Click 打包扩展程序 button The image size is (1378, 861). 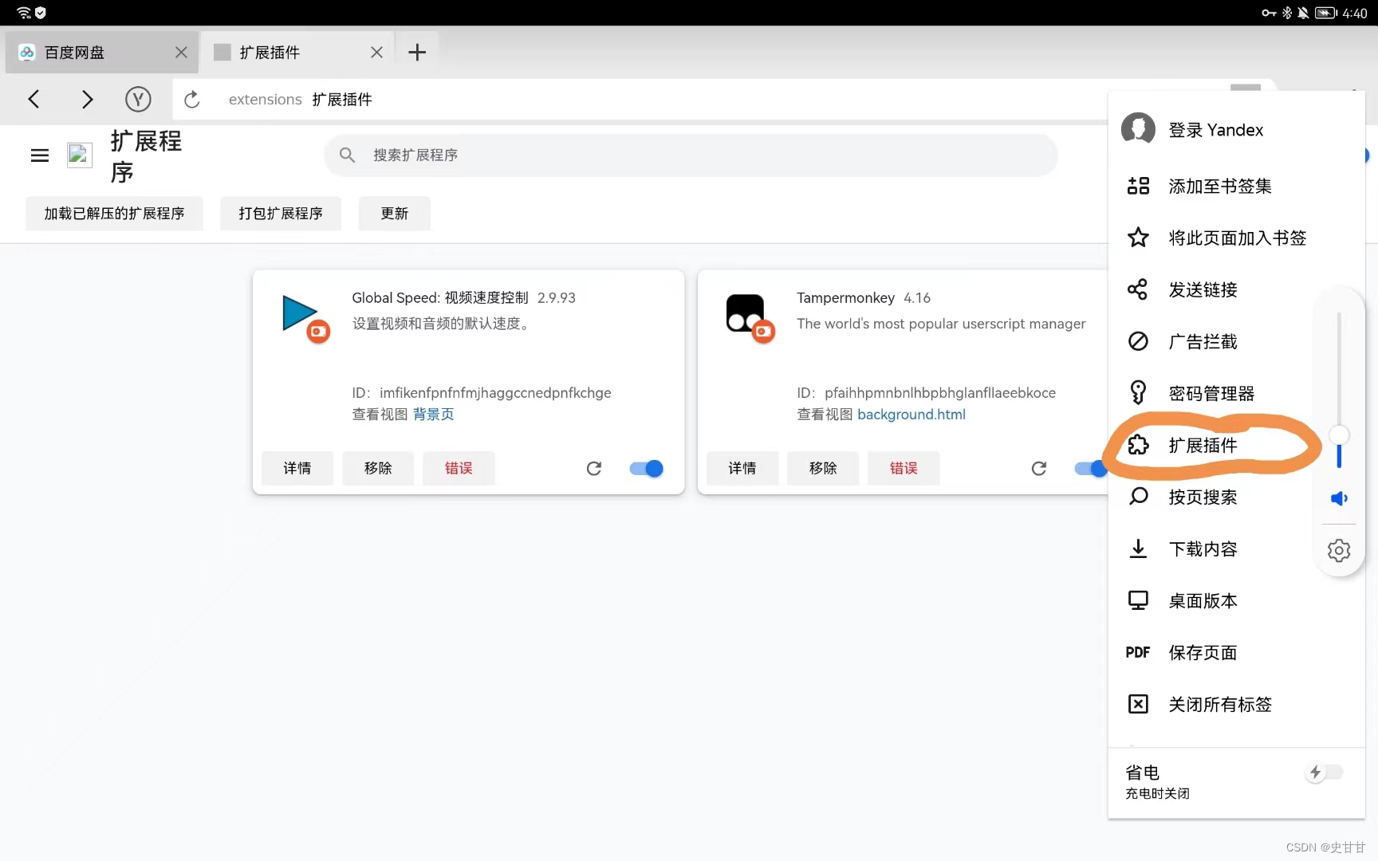(281, 214)
